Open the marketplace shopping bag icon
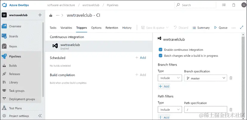The width and height of the screenshot is (247, 120). pyautogui.click(x=234, y=5)
